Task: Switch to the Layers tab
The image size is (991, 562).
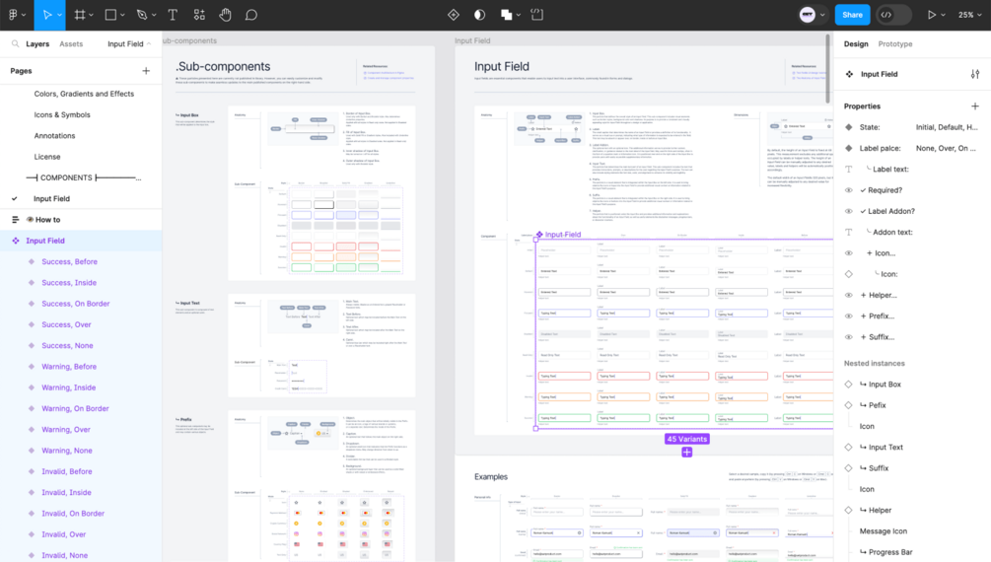Action: (x=37, y=43)
